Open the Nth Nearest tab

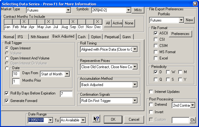tap(40, 37)
